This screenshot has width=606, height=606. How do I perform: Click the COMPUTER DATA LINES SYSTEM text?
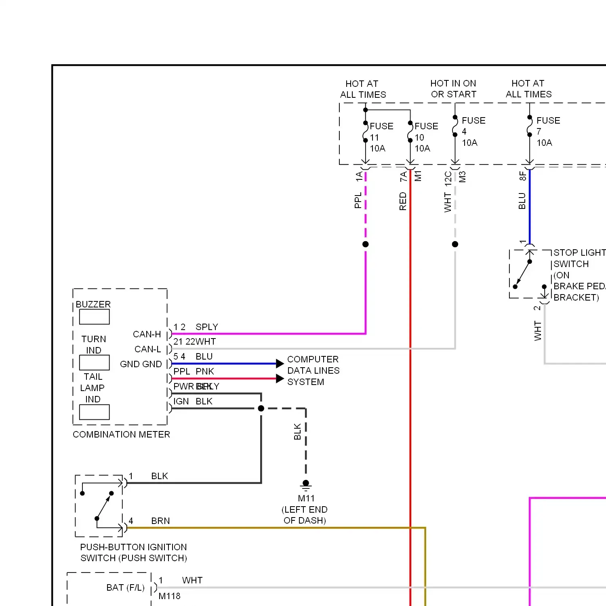pyautogui.click(x=313, y=370)
